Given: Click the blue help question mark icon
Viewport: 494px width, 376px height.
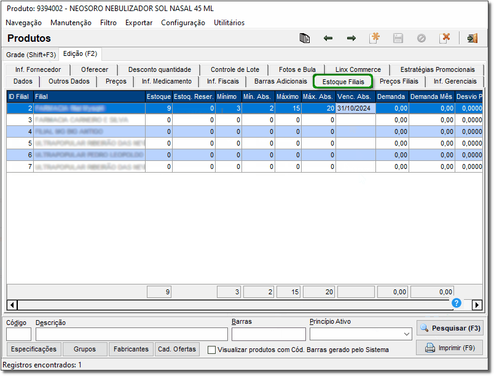Looking at the screenshot, I should 456,303.
